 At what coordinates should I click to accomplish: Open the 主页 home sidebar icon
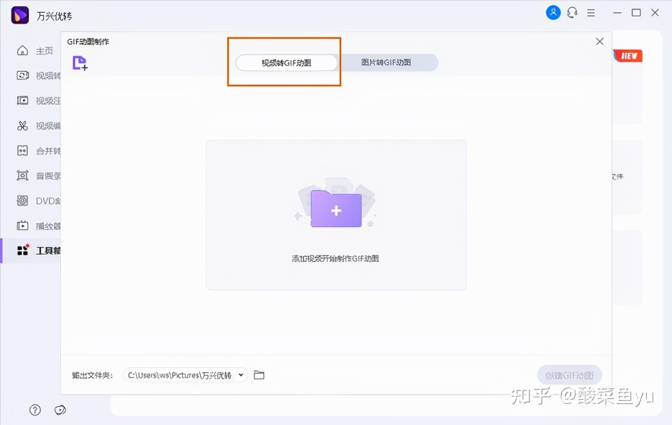(23, 50)
